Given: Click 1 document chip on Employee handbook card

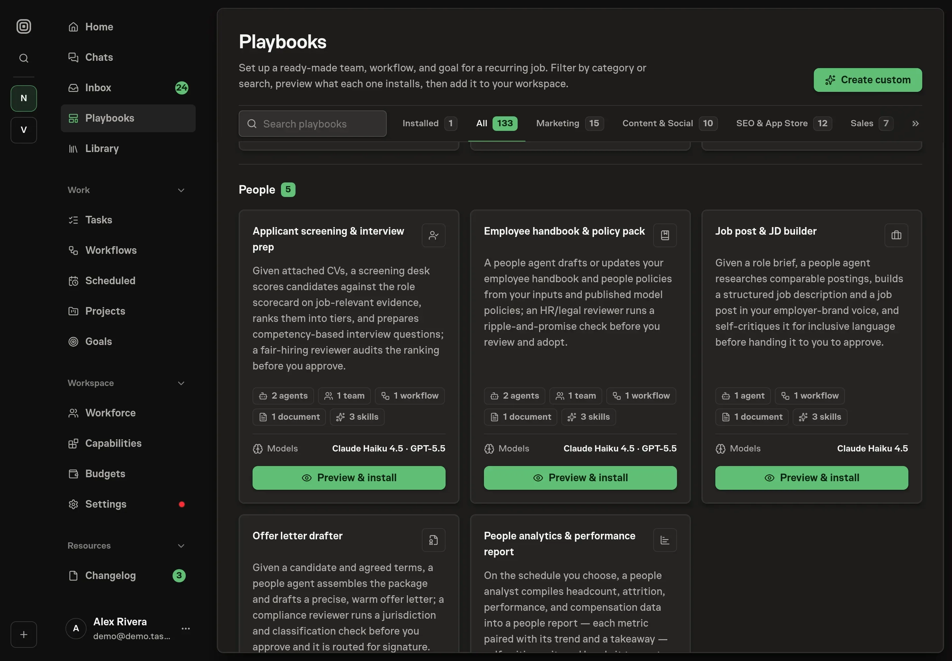Looking at the screenshot, I should coord(520,417).
